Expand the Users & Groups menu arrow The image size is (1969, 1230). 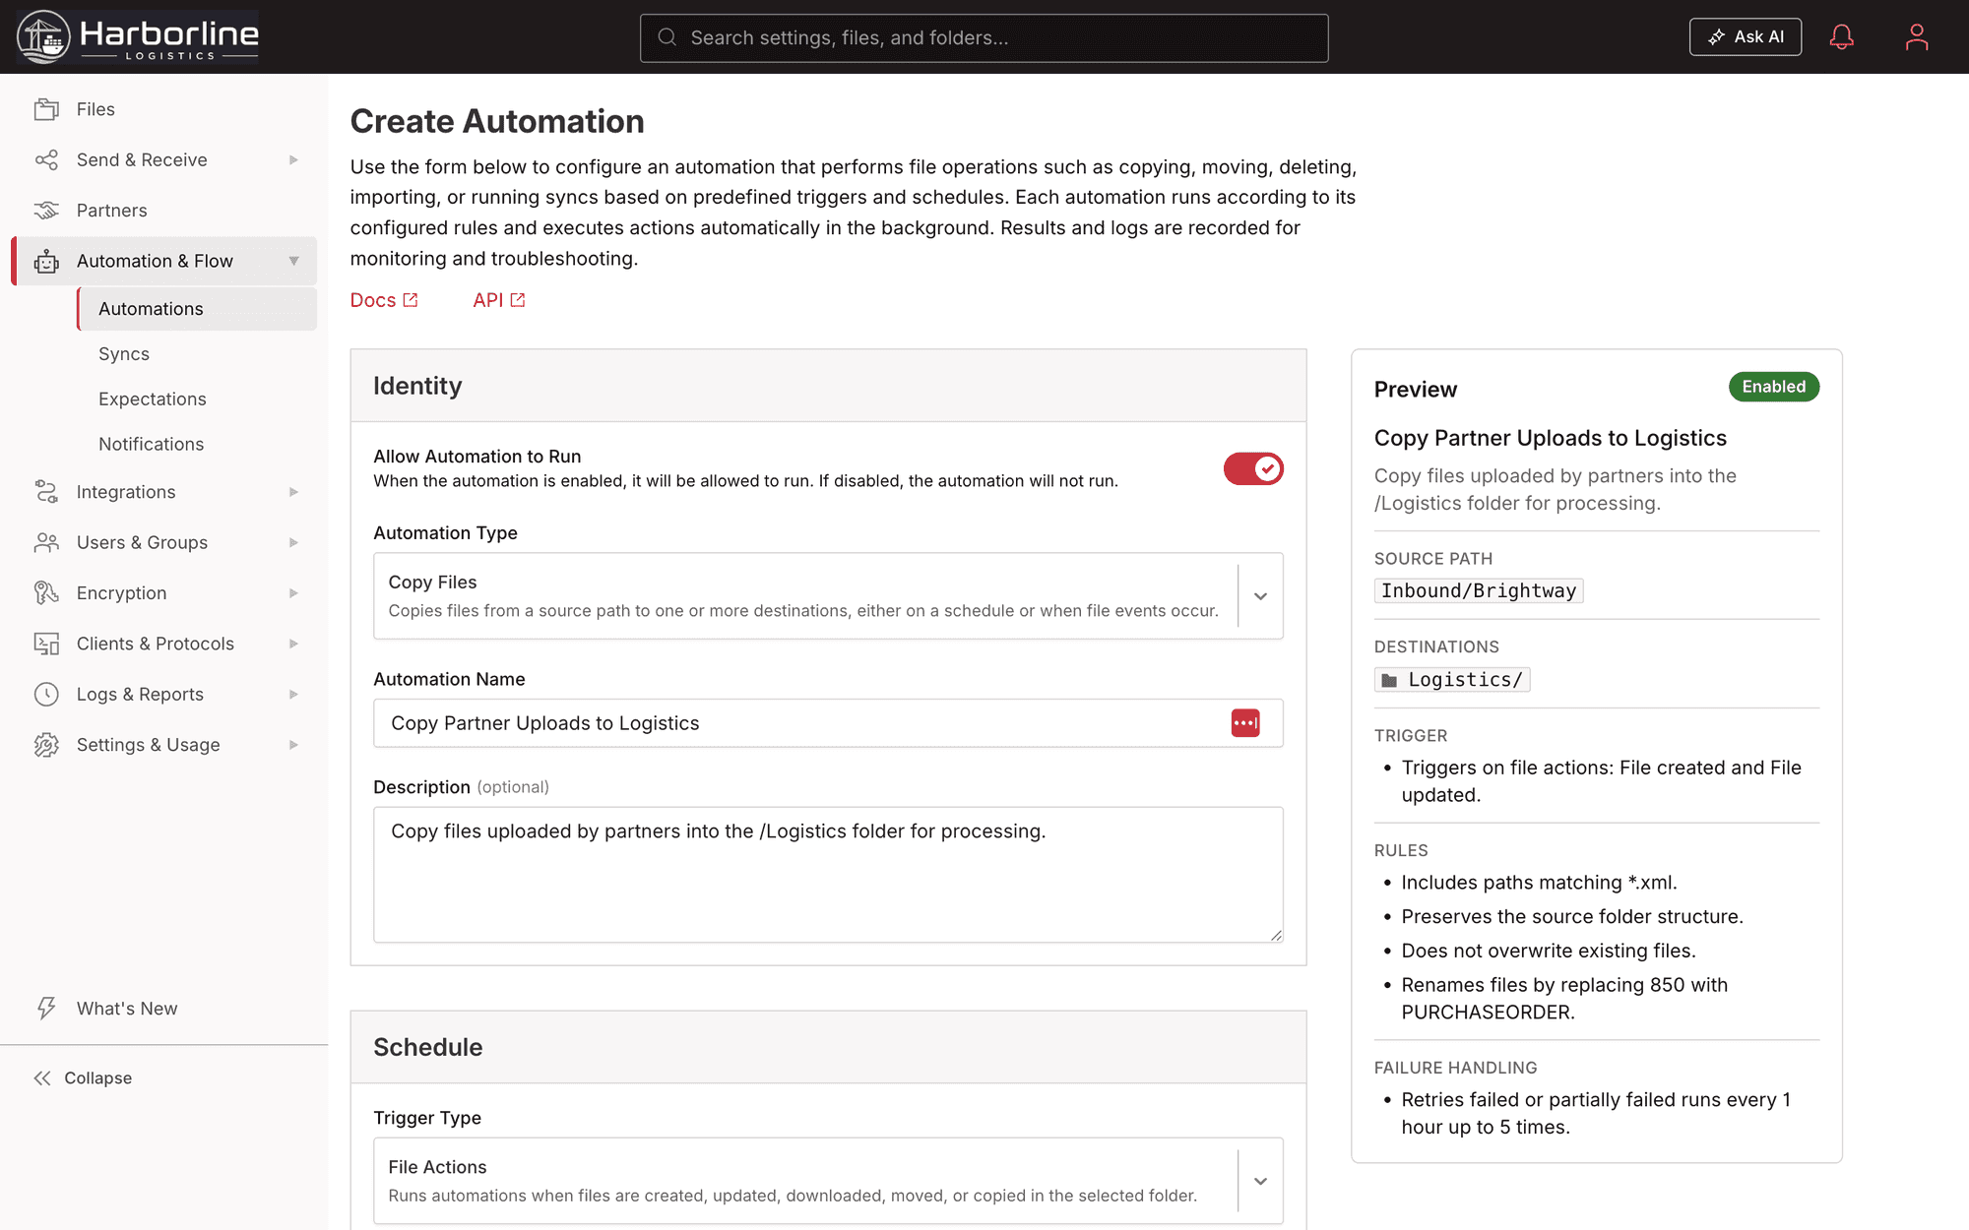coord(293,542)
